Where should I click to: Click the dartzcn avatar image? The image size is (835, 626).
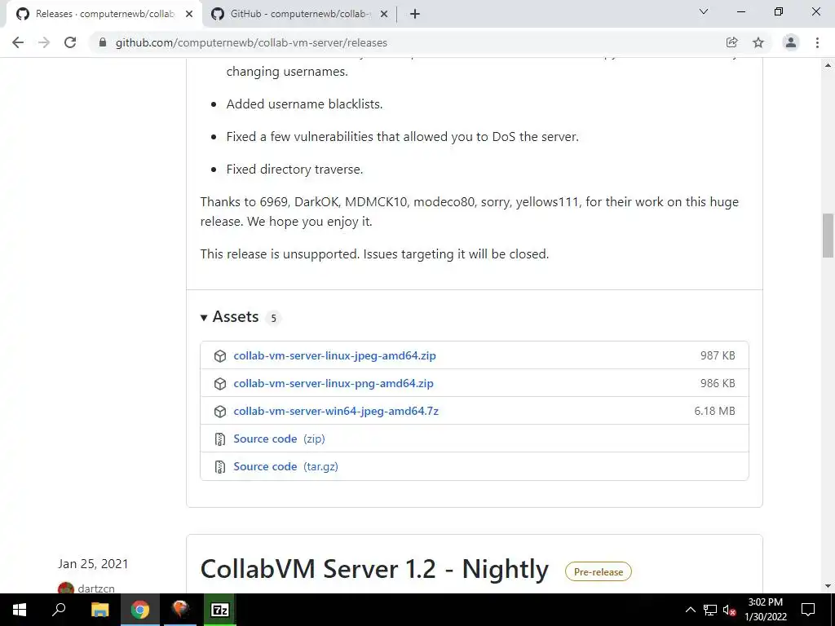[x=65, y=588]
